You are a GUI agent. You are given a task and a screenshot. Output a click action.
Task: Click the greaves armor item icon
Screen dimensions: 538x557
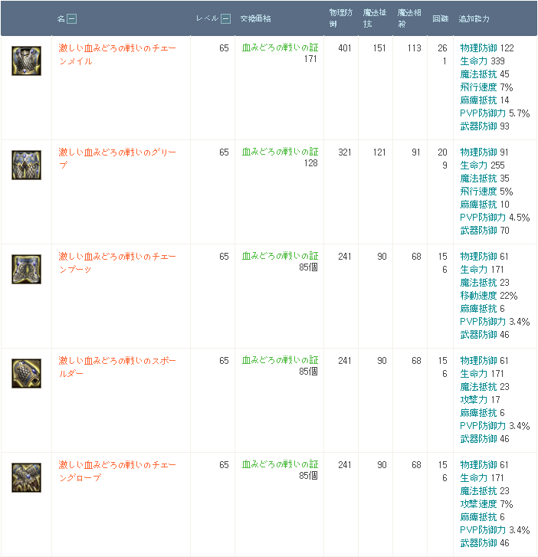tap(26, 165)
